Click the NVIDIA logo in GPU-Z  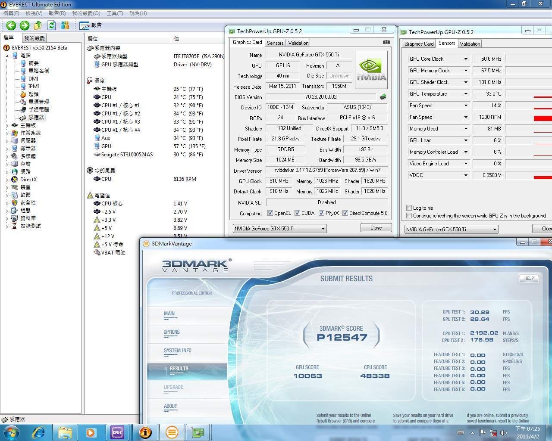371,70
